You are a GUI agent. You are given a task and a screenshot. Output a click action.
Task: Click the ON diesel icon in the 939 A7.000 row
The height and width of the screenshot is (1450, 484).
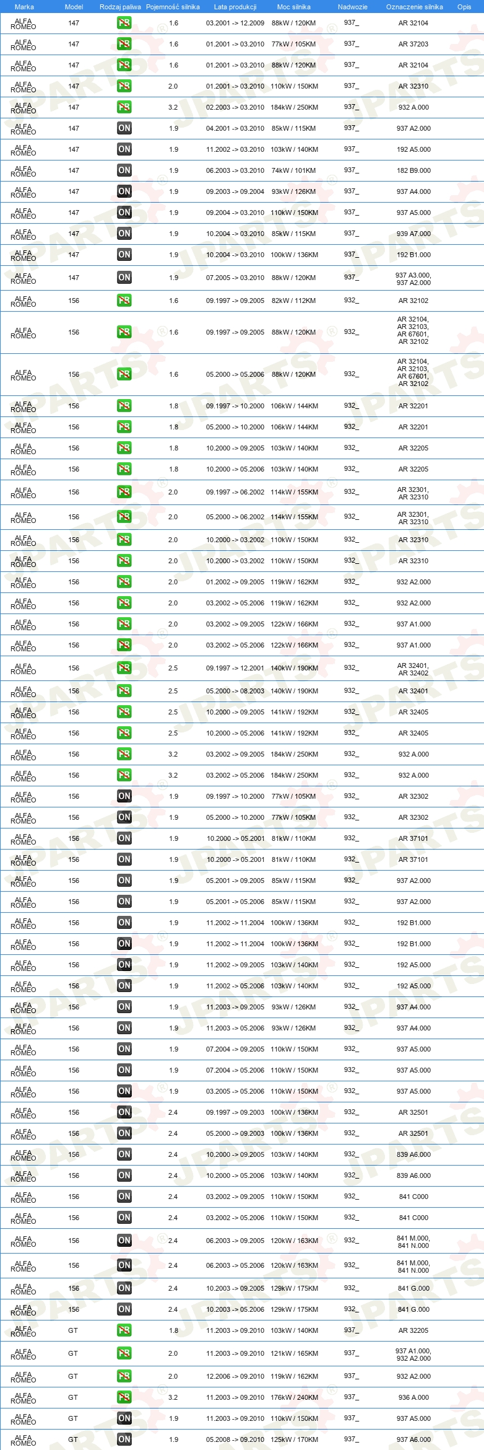coord(124,234)
